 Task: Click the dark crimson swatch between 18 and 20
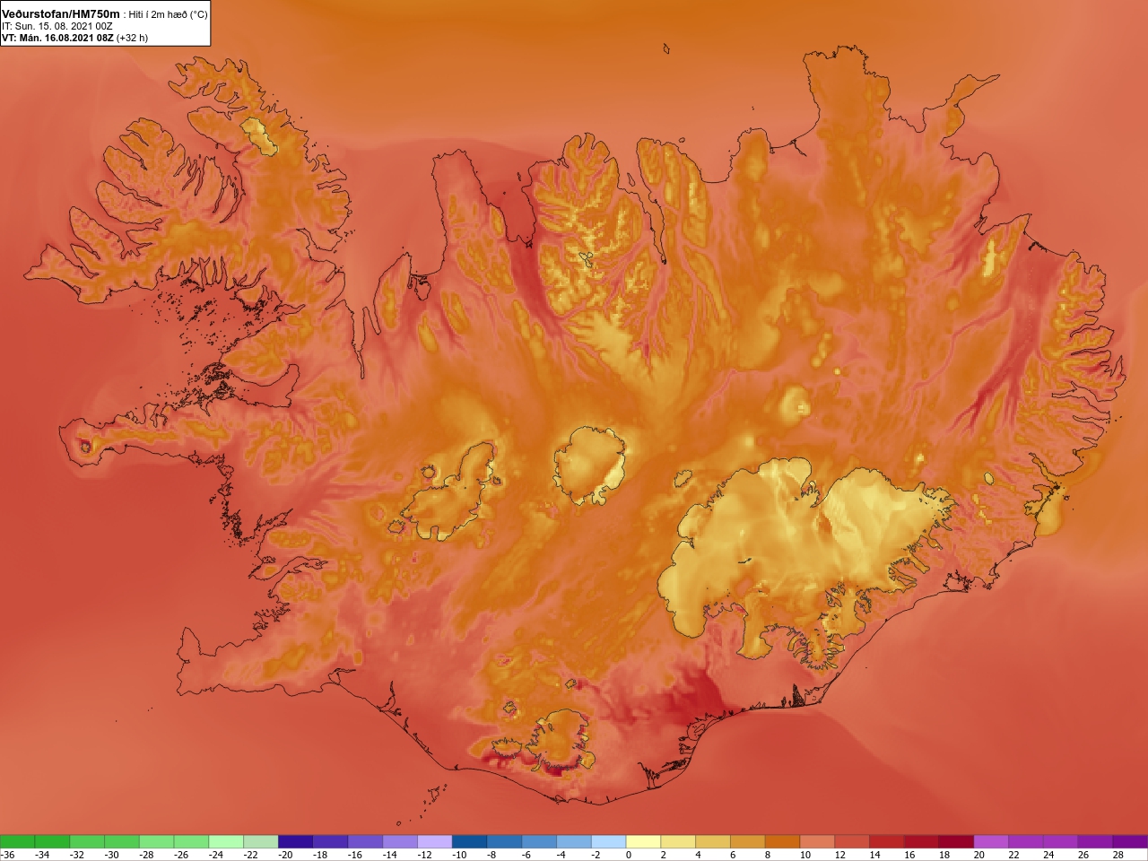tap(956, 841)
